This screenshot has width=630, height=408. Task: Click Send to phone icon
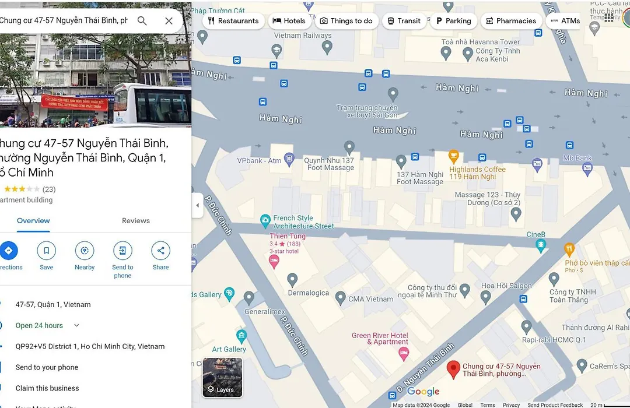[x=123, y=251]
